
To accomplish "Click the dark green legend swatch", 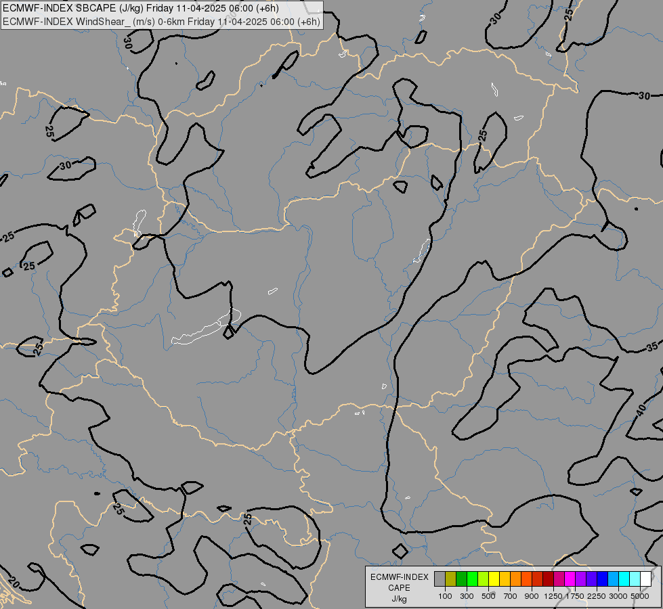I will tap(461, 579).
